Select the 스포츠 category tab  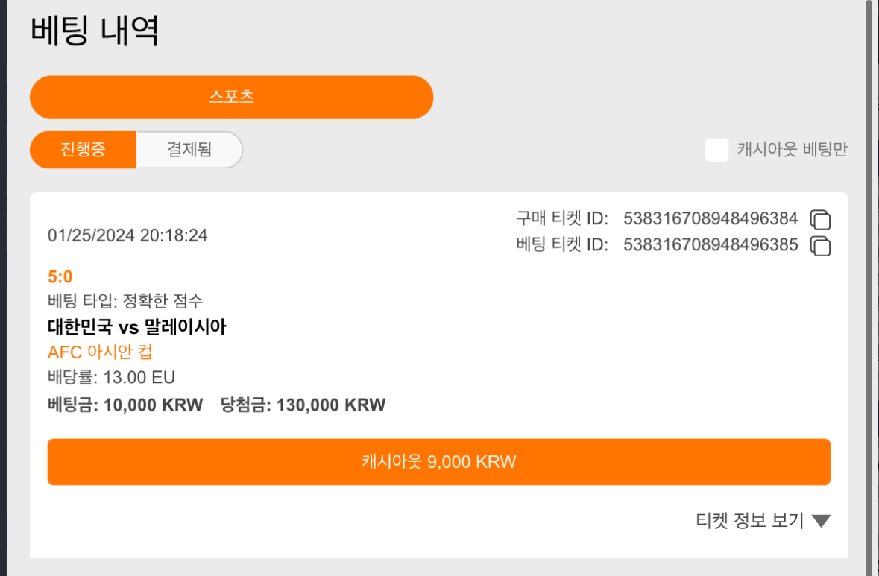point(232,97)
